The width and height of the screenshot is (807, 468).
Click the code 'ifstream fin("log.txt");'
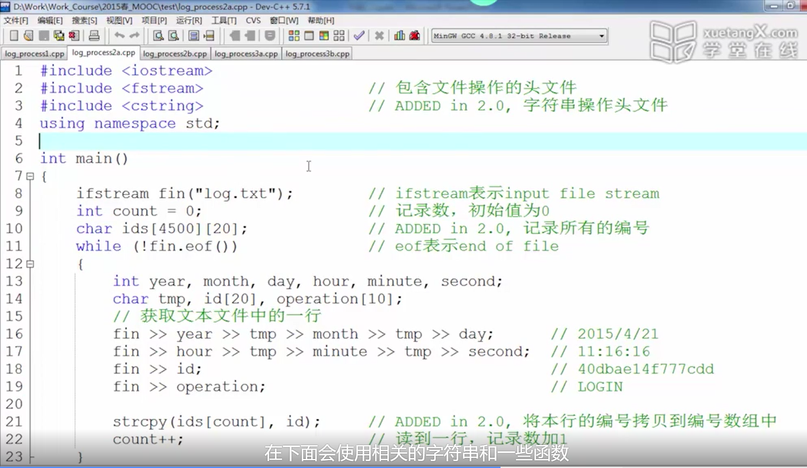tap(185, 194)
